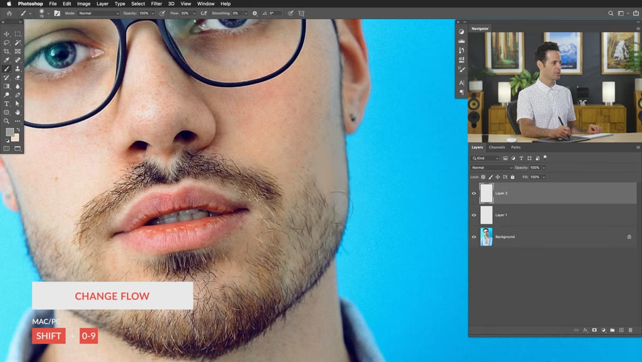Toggle lock transparent pixels
Screen dimensions: 642x362
click(483, 177)
